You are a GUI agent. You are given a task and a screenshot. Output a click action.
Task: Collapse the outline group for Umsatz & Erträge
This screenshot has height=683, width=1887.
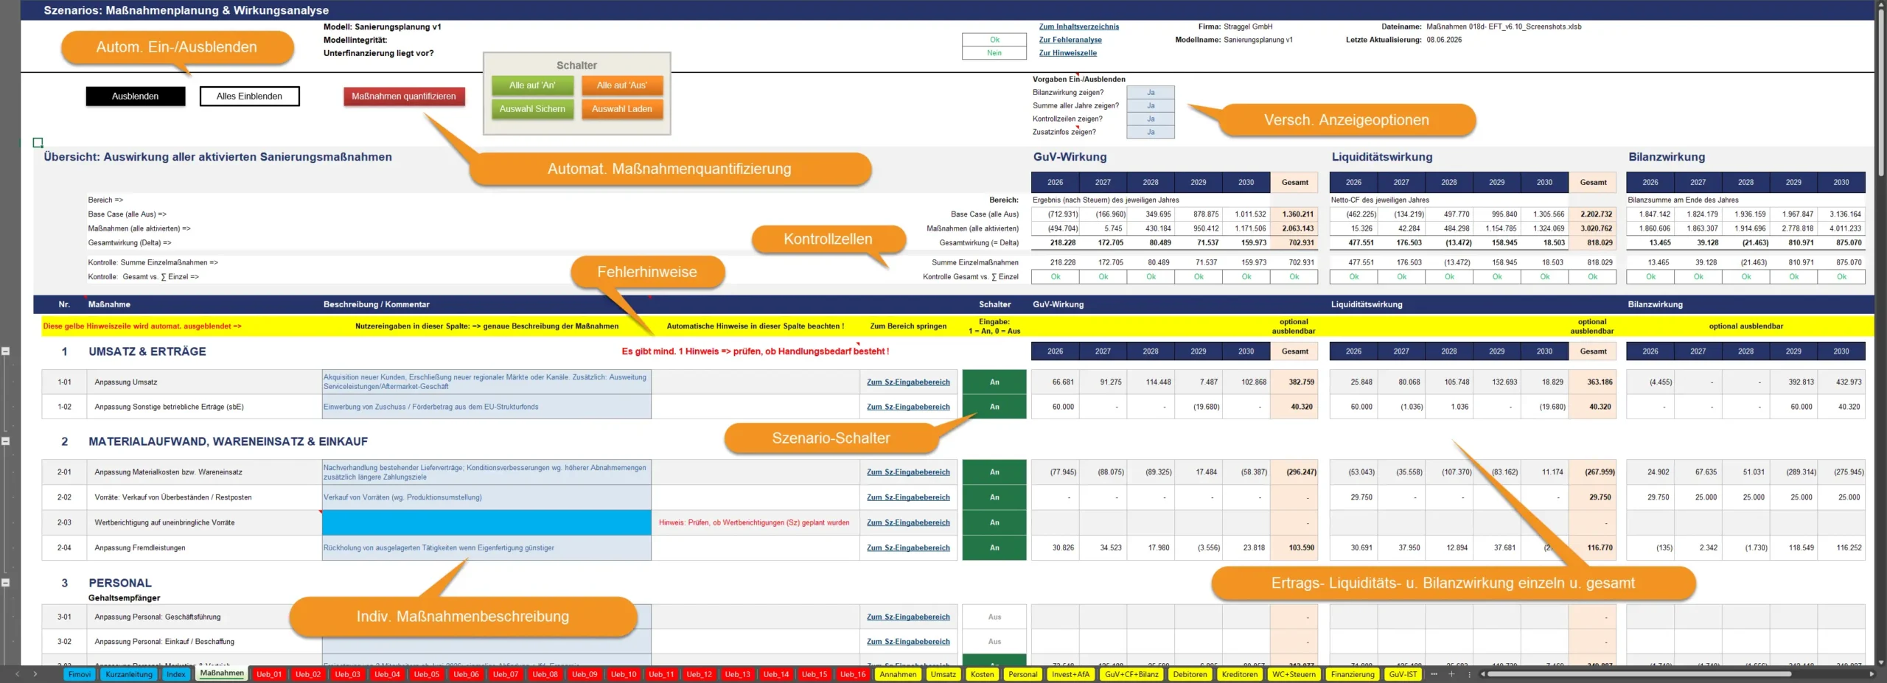tap(5, 351)
